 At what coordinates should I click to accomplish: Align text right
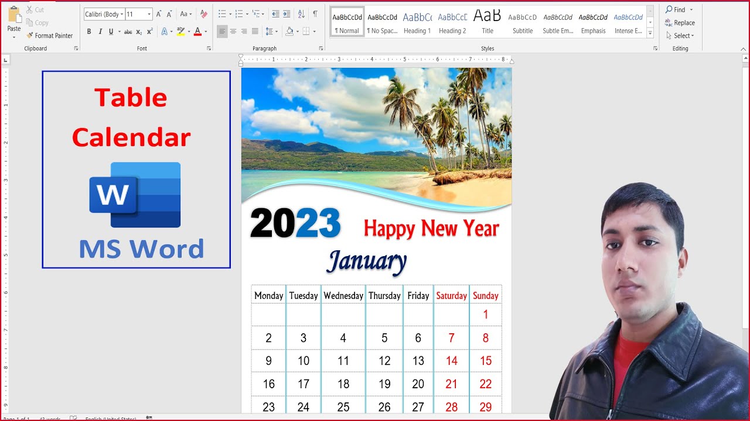(244, 32)
